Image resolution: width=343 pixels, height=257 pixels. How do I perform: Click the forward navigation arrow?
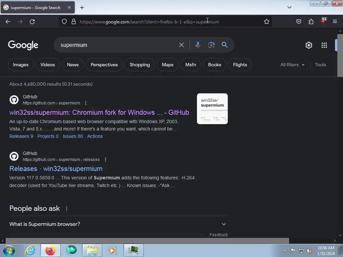20,22
